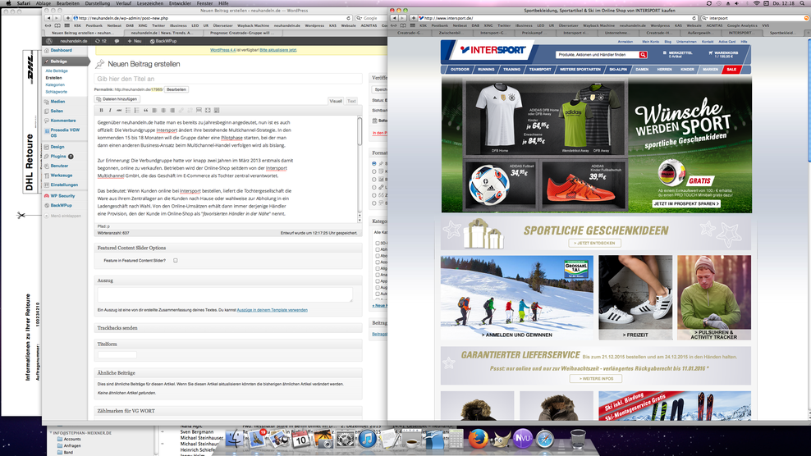This screenshot has height=456, width=811.
Task: Open 'Einstellungen' in WordPress sidebar
Action: coord(64,185)
